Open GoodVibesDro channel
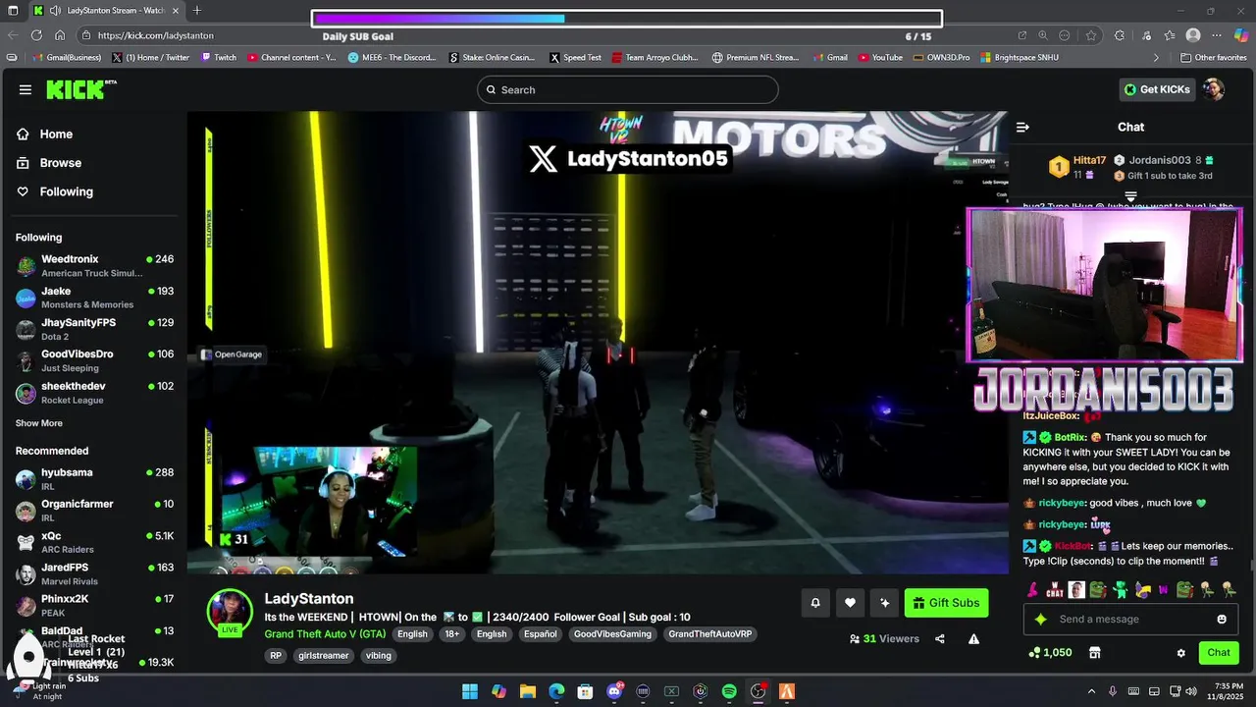This screenshot has height=707, width=1256. click(x=94, y=360)
